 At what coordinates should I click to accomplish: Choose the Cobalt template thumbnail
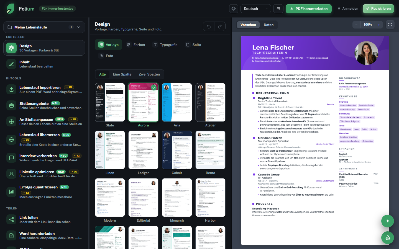tap(177, 150)
